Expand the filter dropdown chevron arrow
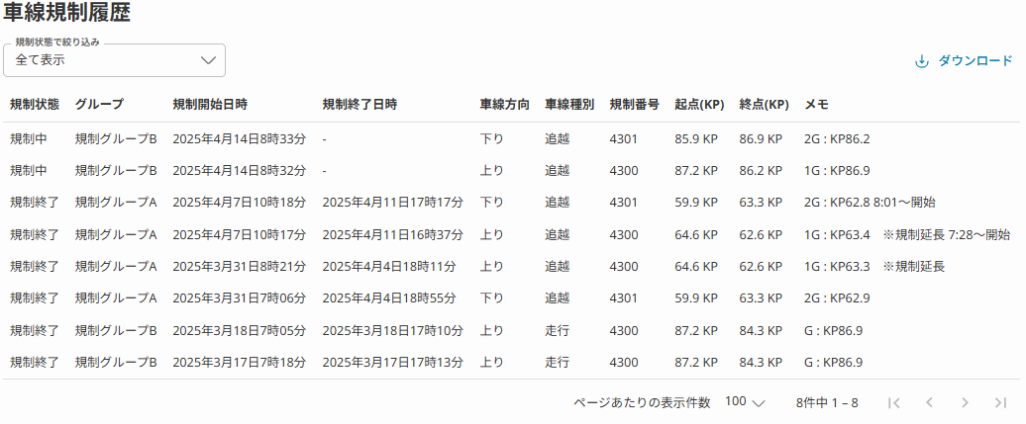Viewport: 1026px width, 424px height. (208, 60)
